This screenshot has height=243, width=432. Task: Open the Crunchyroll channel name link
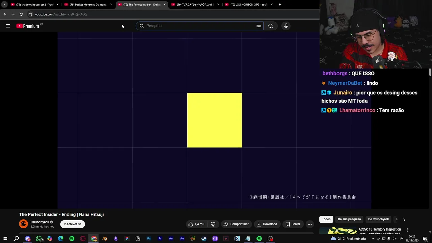[x=40, y=222]
